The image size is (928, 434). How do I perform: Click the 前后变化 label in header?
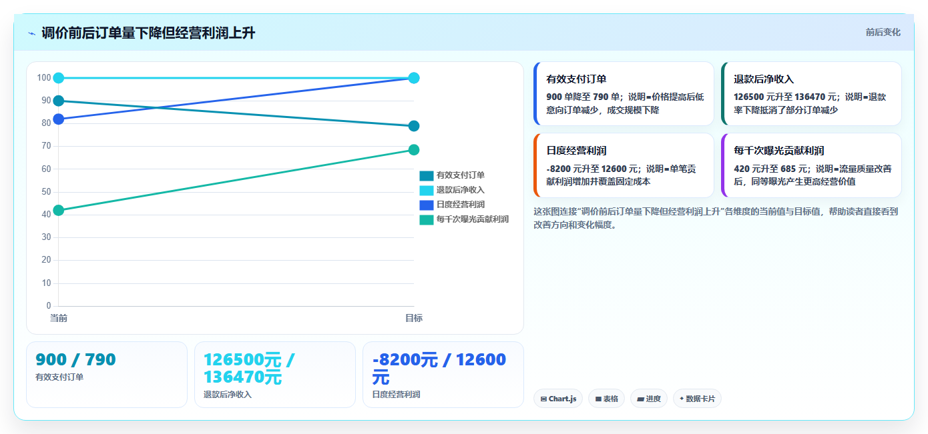click(883, 32)
